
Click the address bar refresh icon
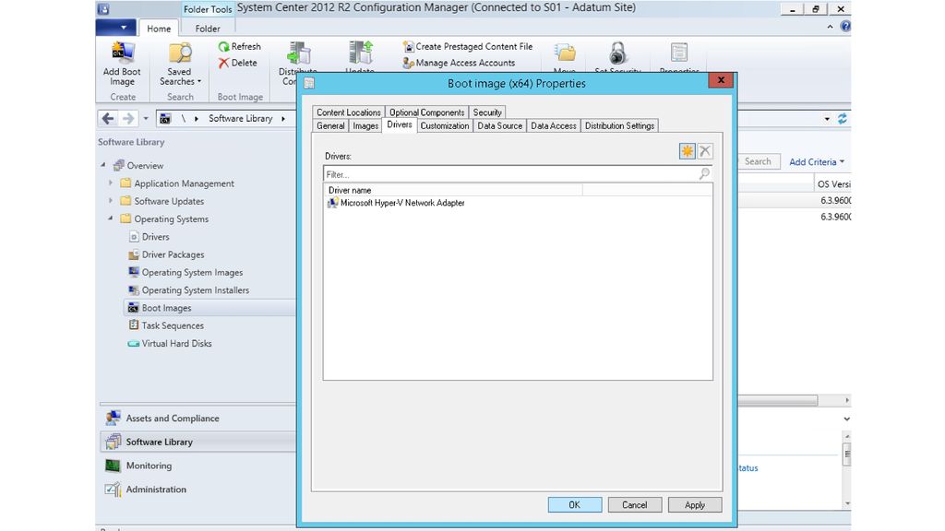pos(842,119)
